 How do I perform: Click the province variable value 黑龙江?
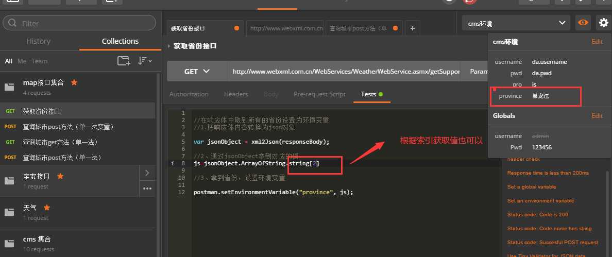540,96
